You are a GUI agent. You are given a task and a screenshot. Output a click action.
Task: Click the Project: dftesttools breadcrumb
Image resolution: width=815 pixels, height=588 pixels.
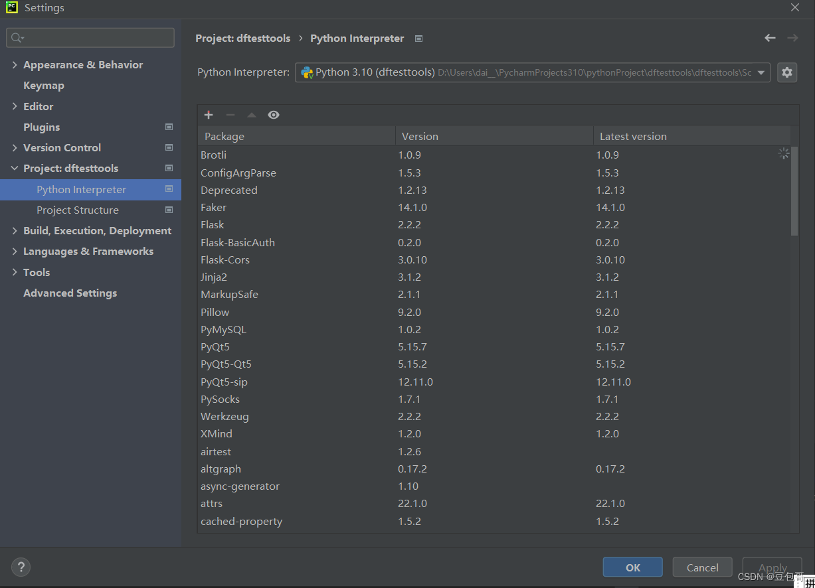click(242, 38)
